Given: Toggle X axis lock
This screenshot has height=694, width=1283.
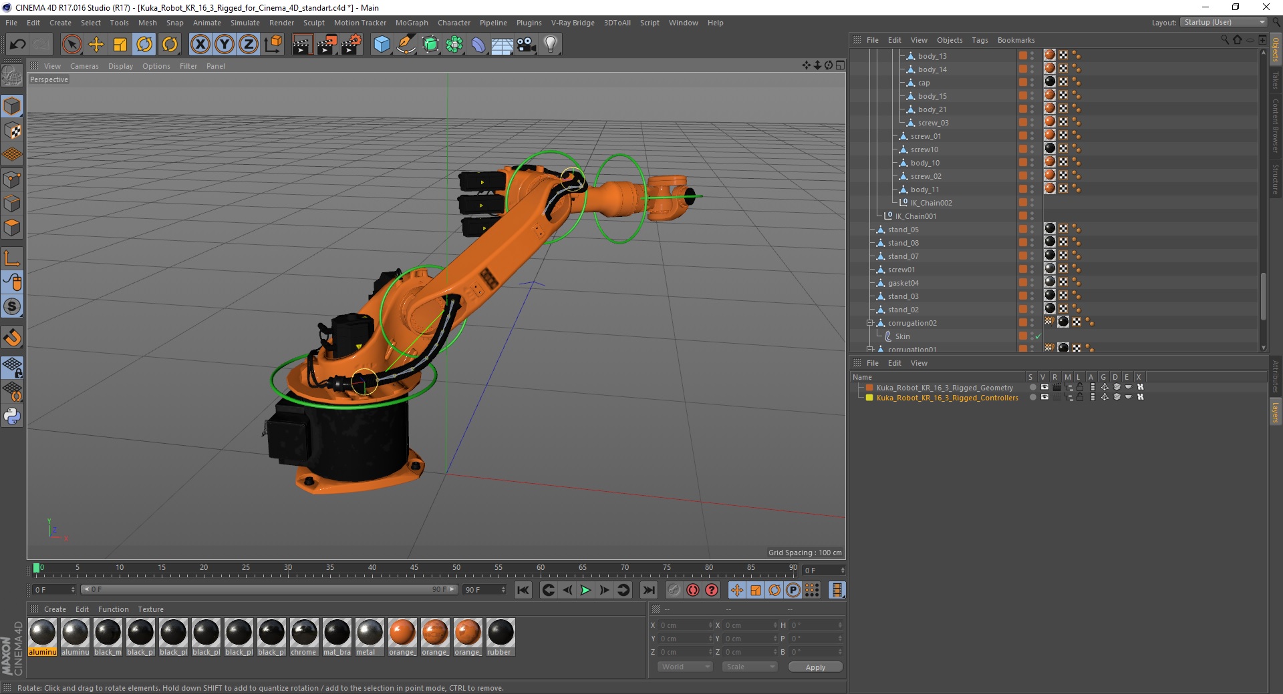Looking at the screenshot, I should coord(200,45).
